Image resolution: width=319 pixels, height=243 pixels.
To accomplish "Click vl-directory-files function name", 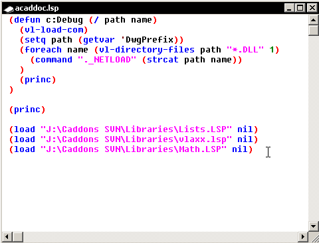I will [x=147, y=50].
